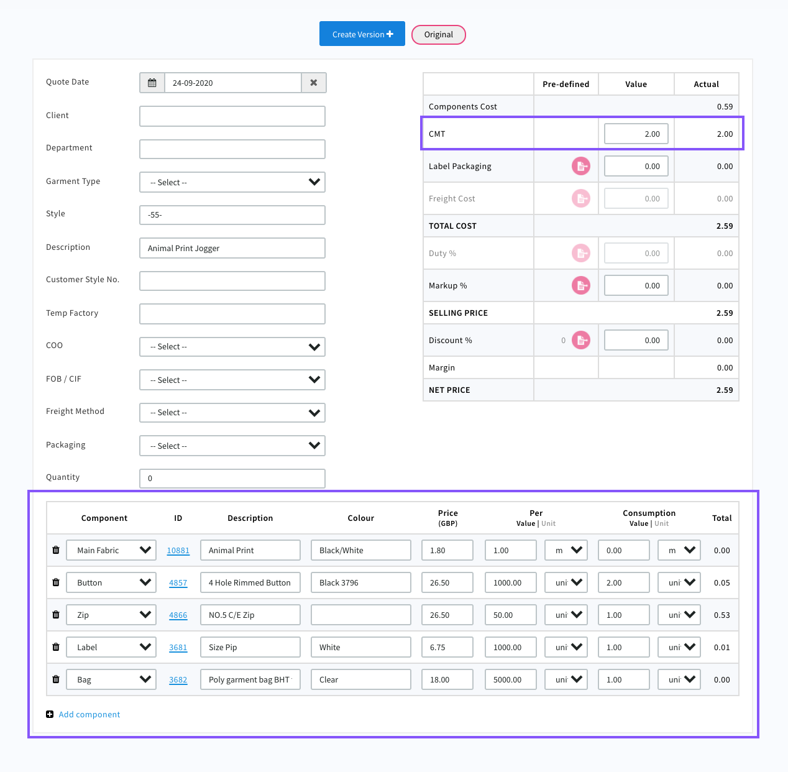Screen dimensions: 788x772
Task: Click the CMT value input field
Action: click(x=636, y=134)
